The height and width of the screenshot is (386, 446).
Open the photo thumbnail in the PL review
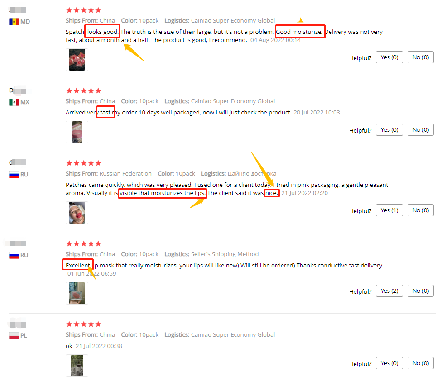[x=77, y=366]
